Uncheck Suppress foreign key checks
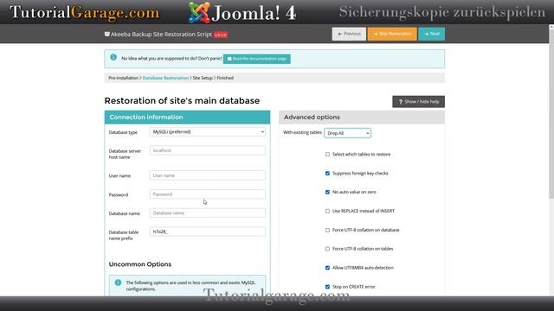Image resolution: width=554 pixels, height=311 pixels. [x=327, y=174]
